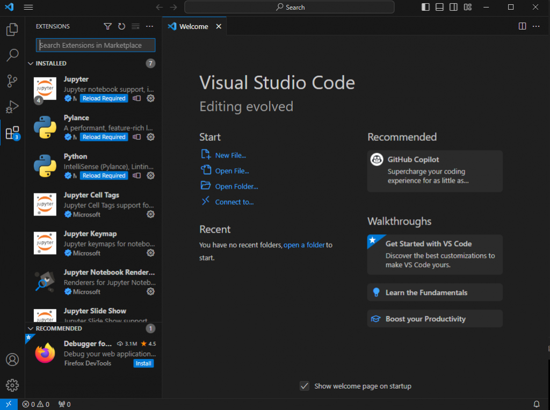Select the Welcome tab

(x=193, y=26)
